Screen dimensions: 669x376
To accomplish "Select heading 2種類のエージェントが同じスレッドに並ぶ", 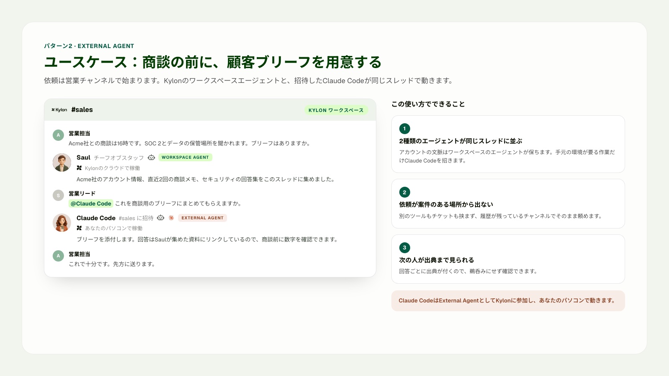I will 460,141.
